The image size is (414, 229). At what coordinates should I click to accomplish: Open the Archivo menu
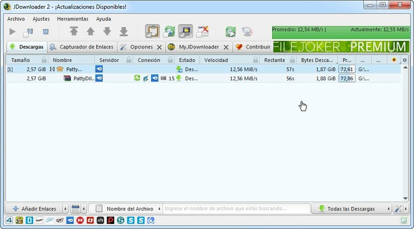pyautogui.click(x=16, y=19)
